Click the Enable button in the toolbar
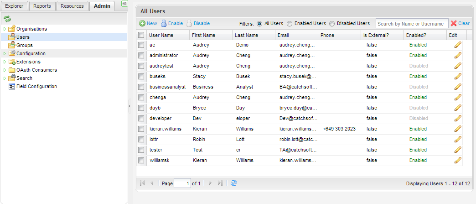 point(171,23)
